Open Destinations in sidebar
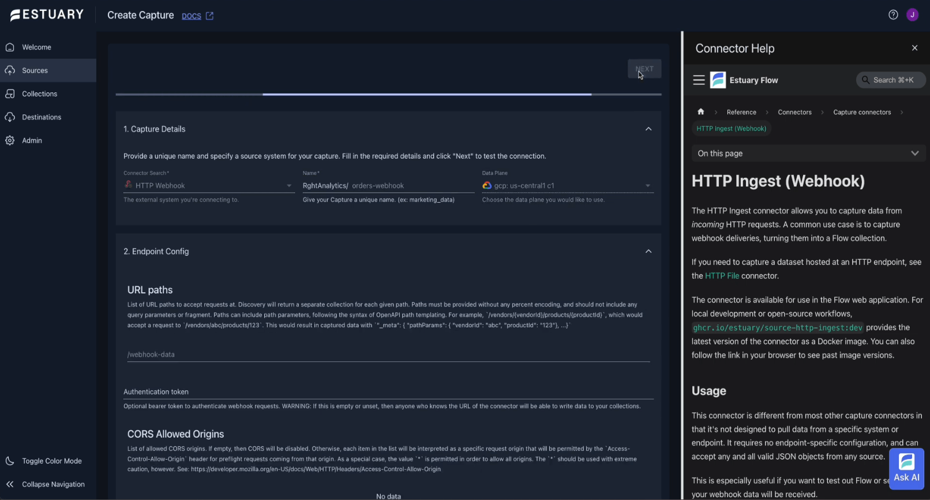 click(48, 117)
